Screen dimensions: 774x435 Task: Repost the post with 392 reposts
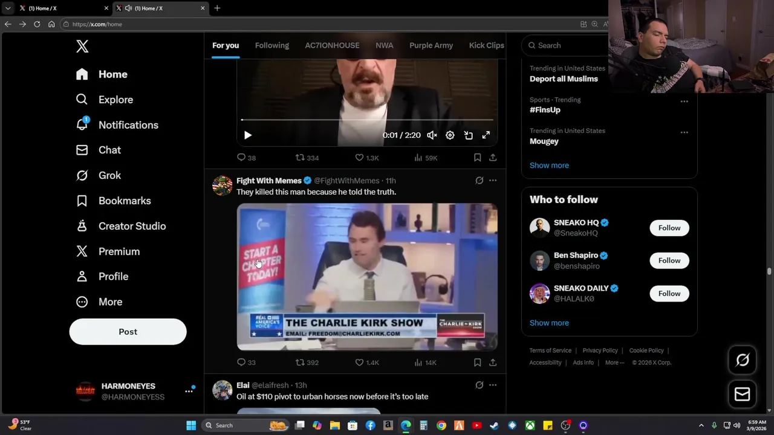pyautogui.click(x=307, y=362)
